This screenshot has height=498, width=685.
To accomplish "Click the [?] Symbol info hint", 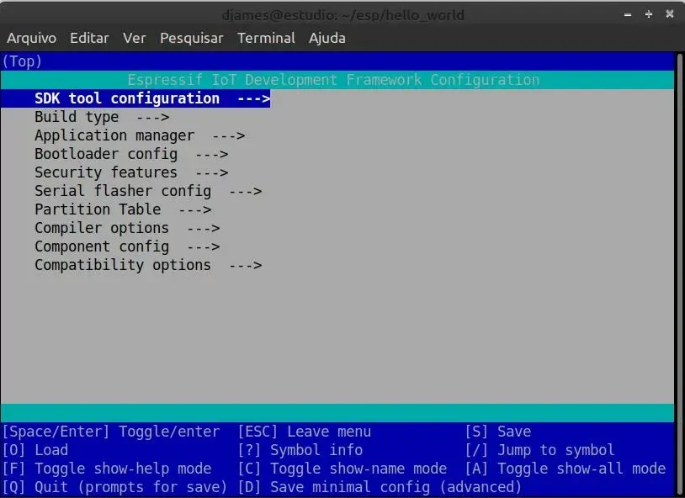I will pyautogui.click(x=300, y=450).
